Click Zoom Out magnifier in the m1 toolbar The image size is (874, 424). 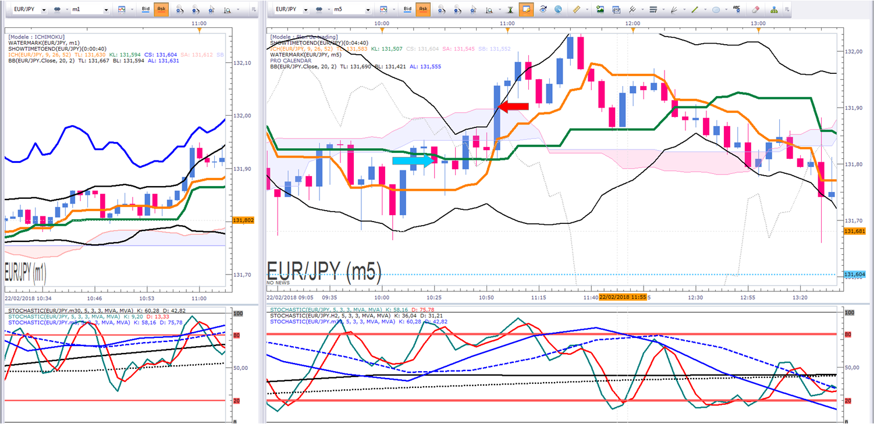197,10
